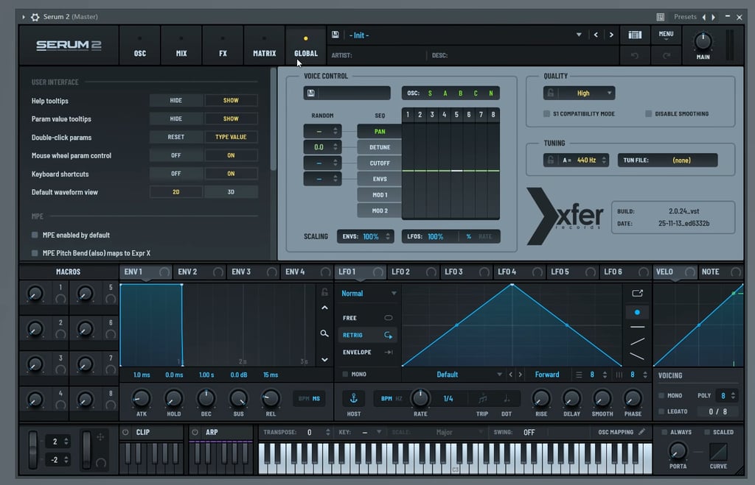
Task: Enable Legato checkbox
Action: tap(661, 411)
